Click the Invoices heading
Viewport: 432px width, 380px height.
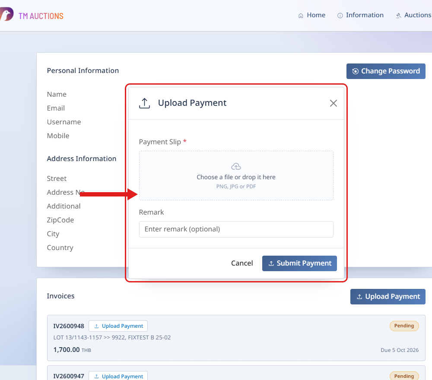pyautogui.click(x=60, y=296)
